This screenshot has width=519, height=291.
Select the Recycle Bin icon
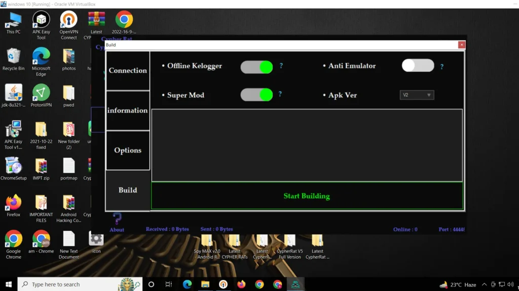pos(14,60)
